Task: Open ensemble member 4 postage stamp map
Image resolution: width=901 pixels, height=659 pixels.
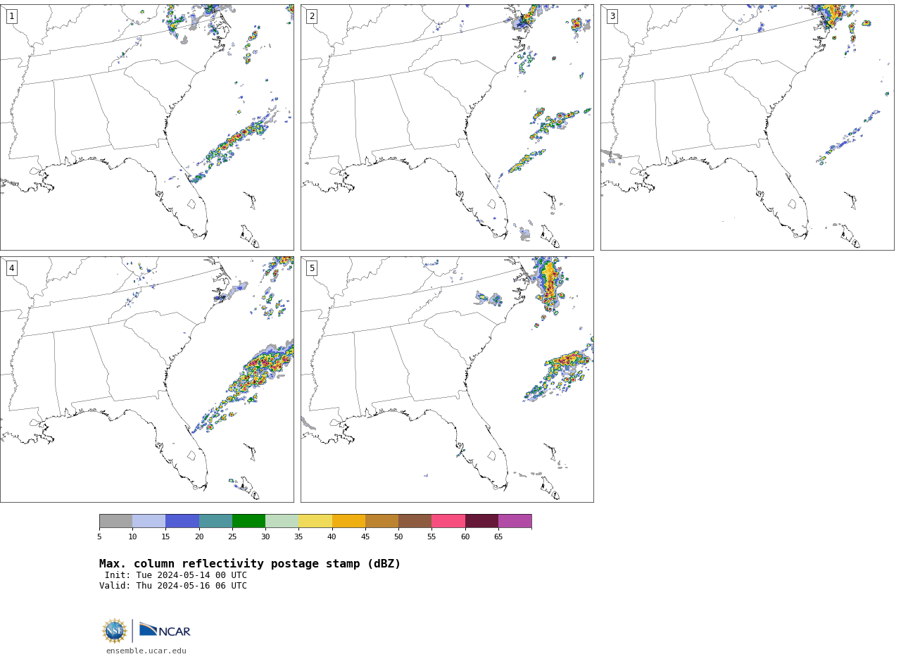Action: (146, 379)
